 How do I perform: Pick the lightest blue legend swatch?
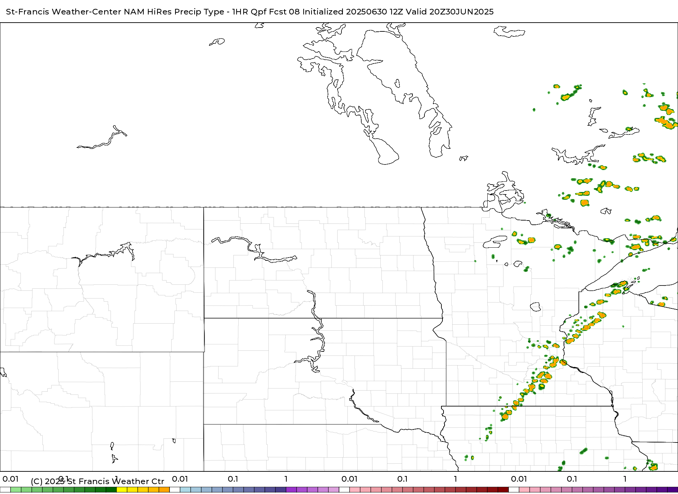click(185, 490)
